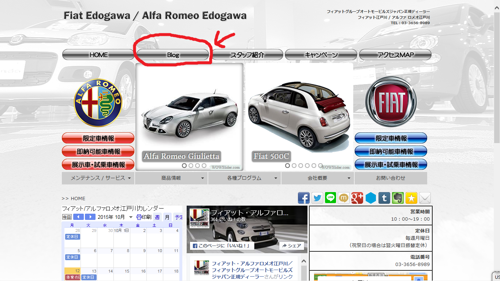Viewport: 500px width, 281px height.
Task: Print the calendar via 印刷
Action: click(143, 217)
